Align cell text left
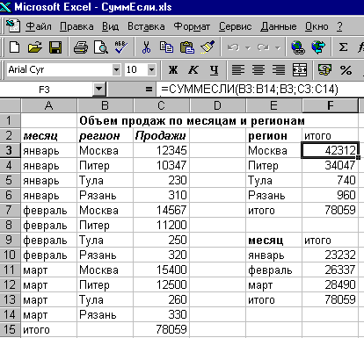 pyautogui.click(x=238, y=69)
